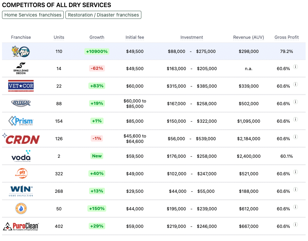Open the Spaulding Decon logo
The width and height of the screenshot is (308, 241).
[21, 68]
